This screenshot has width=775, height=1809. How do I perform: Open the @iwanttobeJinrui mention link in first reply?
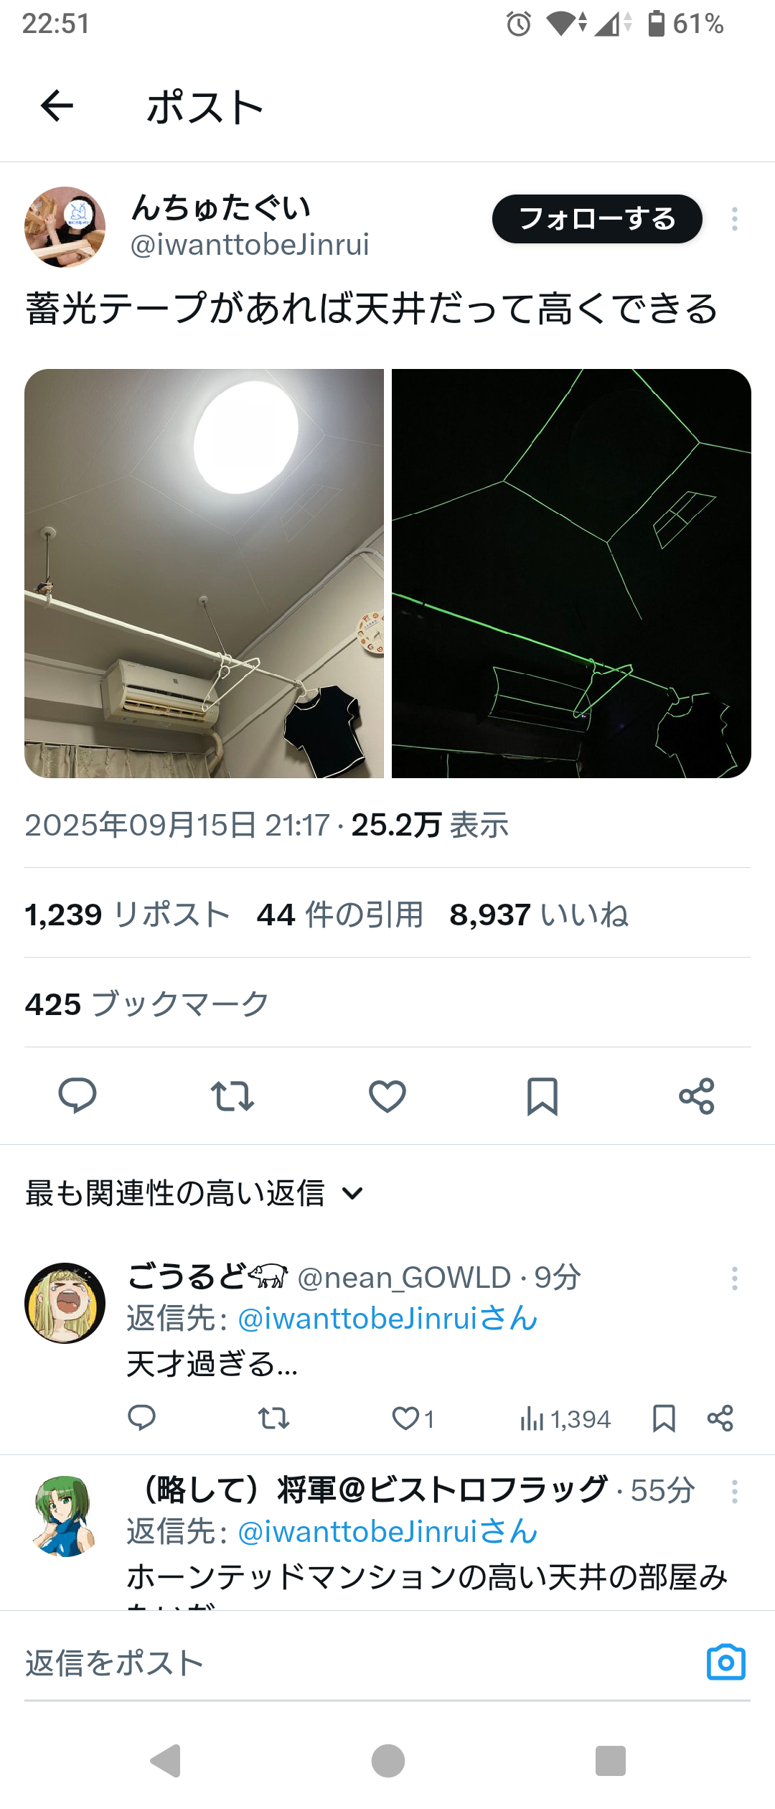pyautogui.click(x=387, y=1319)
